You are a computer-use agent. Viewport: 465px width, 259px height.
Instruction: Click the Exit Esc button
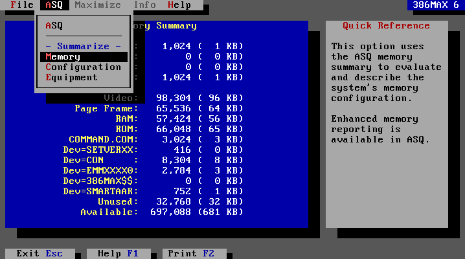pos(40,254)
